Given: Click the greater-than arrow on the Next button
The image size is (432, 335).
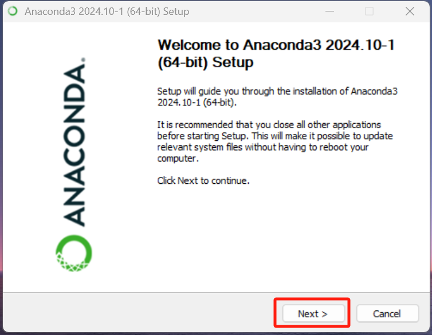Looking at the screenshot, I should tap(324, 314).
